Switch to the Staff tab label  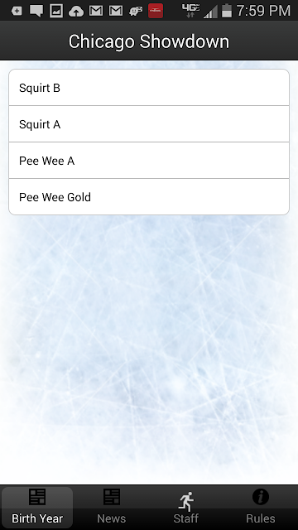tap(186, 518)
